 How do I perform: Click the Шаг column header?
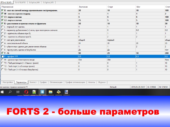[138, 7]
